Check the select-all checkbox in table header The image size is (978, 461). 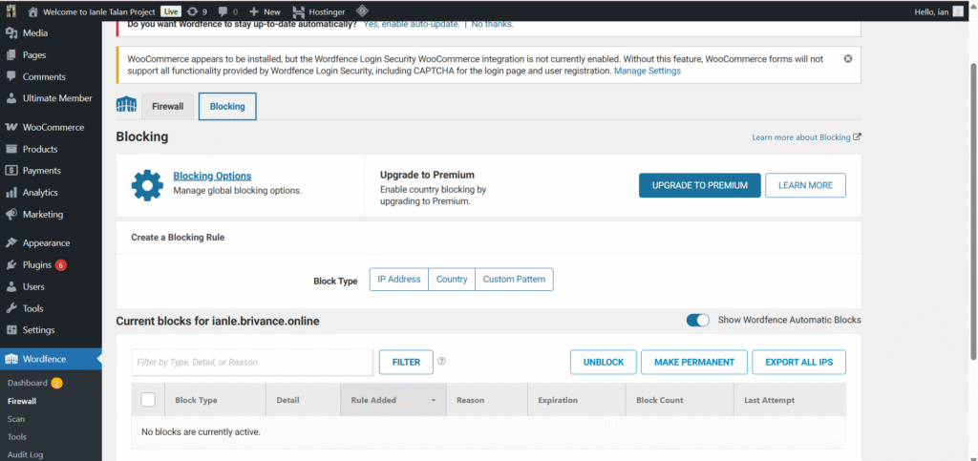coord(148,400)
